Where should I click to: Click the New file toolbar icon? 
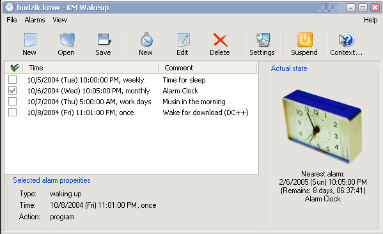click(30, 40)
